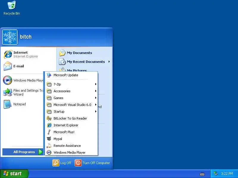Open the Microsoft Update menu entry
238x178 pixels.
[x=71, y=75]
